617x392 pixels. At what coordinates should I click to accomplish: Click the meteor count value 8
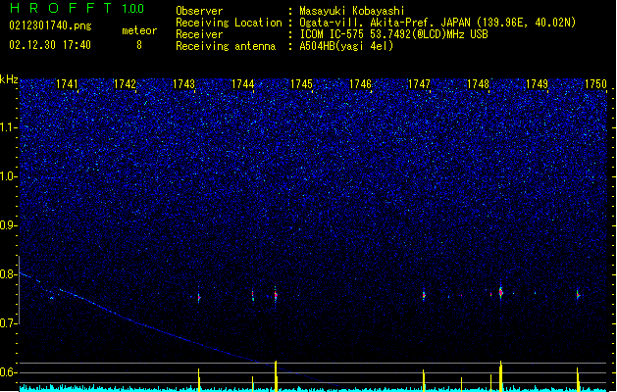click(x=139, y=45)
